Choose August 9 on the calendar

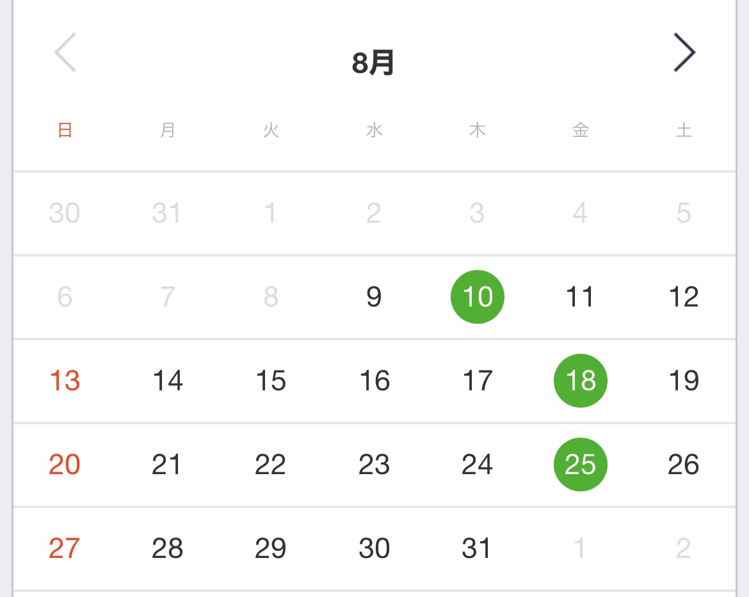point(374,297)
